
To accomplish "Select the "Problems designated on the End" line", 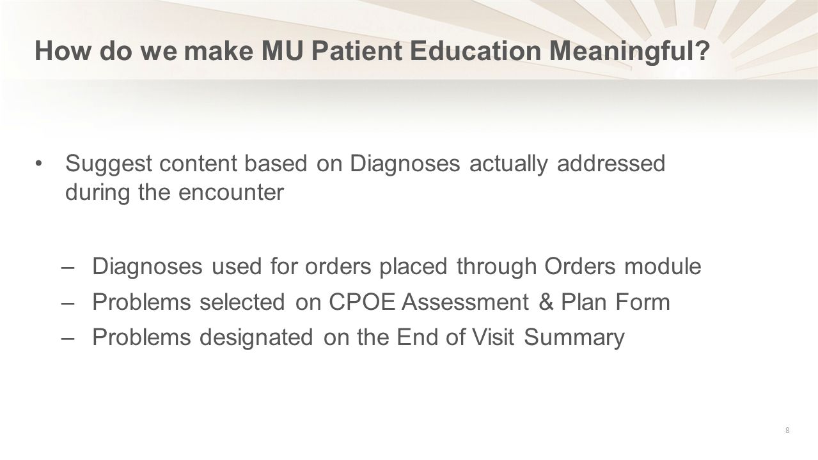I will [358, 337].
